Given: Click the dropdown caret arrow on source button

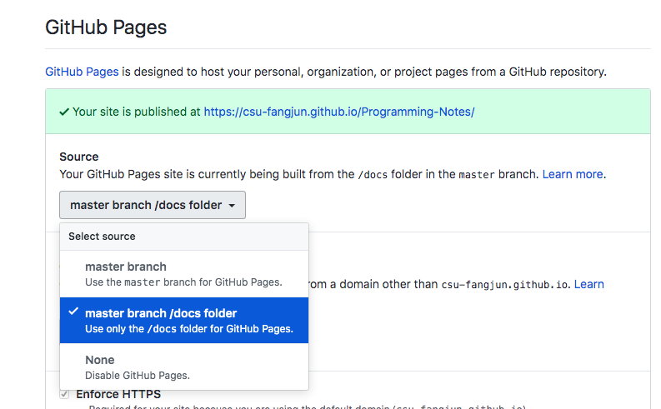Looking at the screenshot, I should (x=232, y=206).
